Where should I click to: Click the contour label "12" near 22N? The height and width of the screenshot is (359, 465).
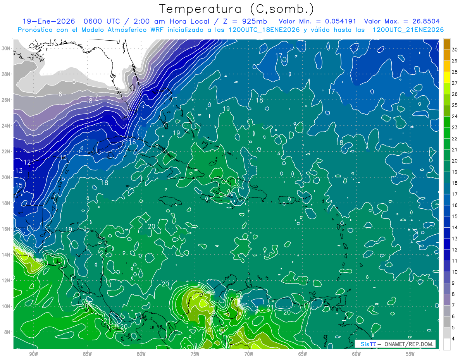[27, 162]
